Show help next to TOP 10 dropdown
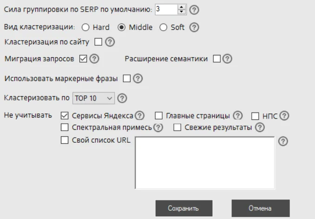This screenshot has width=315, height=219. pyautogui.click(x=122, y=98)
